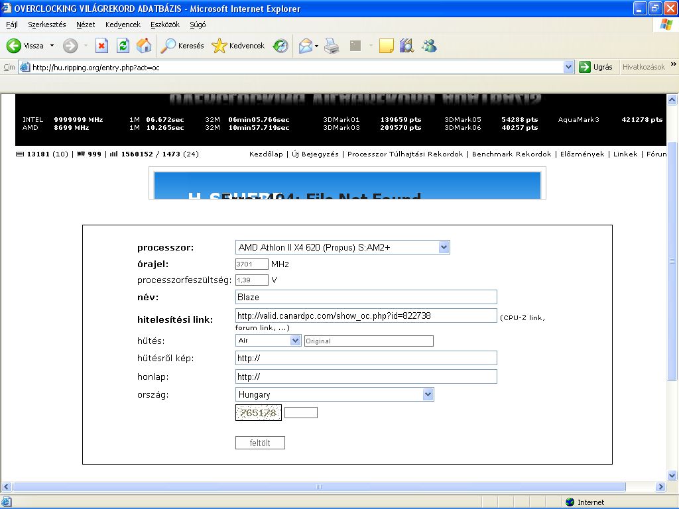679x509 pixels.
Task: Click the yellow note discussion icon
Action: [387, 46]
